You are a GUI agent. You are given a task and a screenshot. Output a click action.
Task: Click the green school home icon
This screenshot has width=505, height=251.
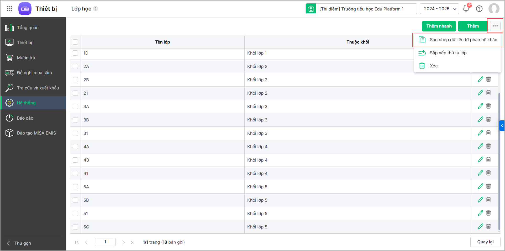[x=311, y=9]
